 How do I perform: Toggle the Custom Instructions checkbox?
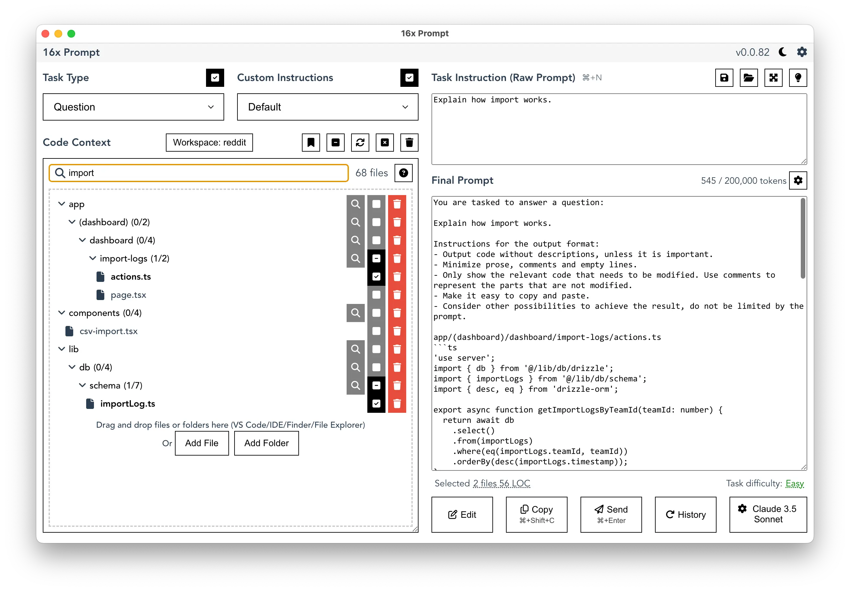(x=409, y=77)
